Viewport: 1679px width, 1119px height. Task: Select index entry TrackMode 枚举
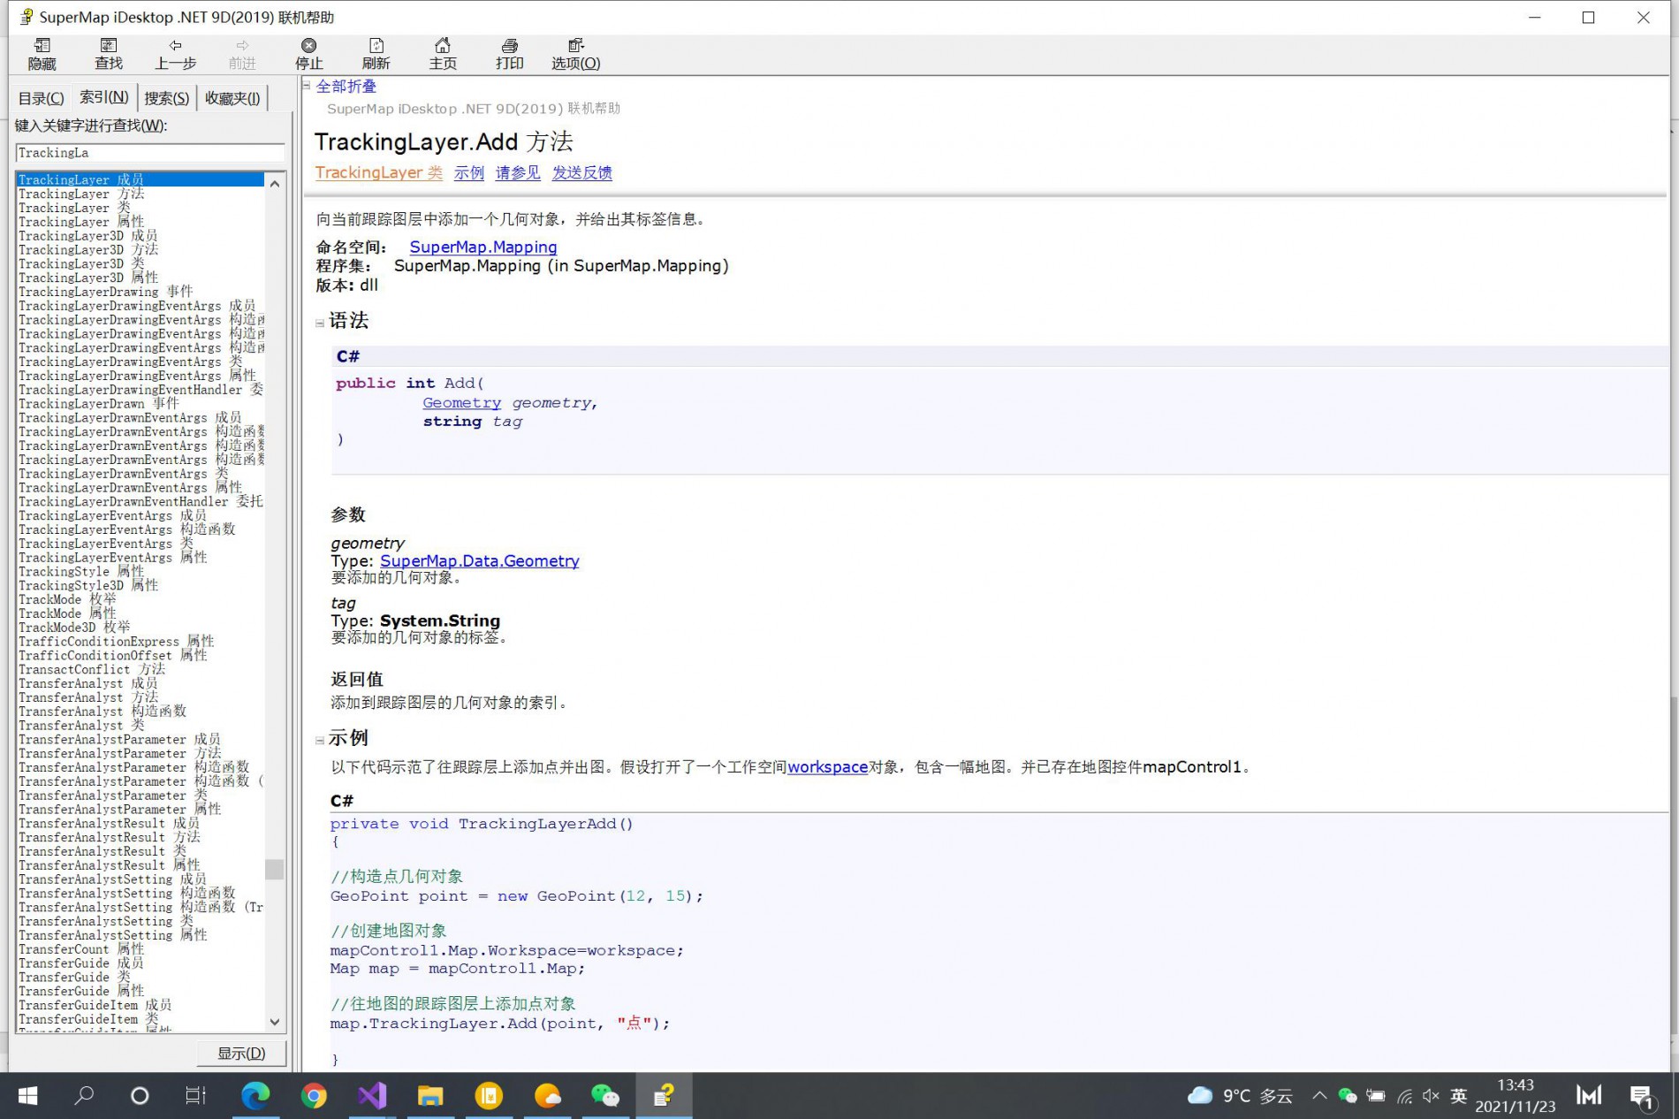67,599
